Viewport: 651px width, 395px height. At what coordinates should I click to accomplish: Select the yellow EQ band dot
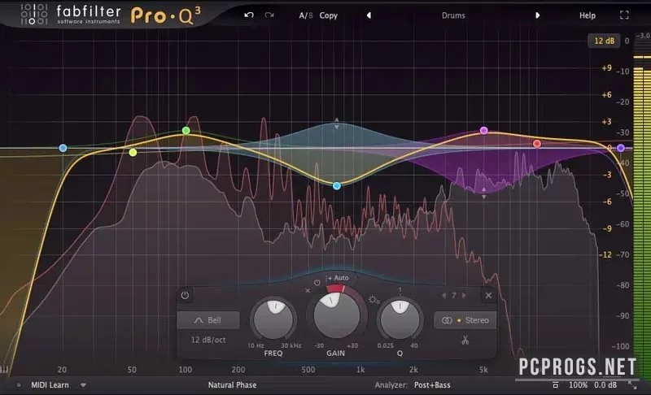coord(133,153)
